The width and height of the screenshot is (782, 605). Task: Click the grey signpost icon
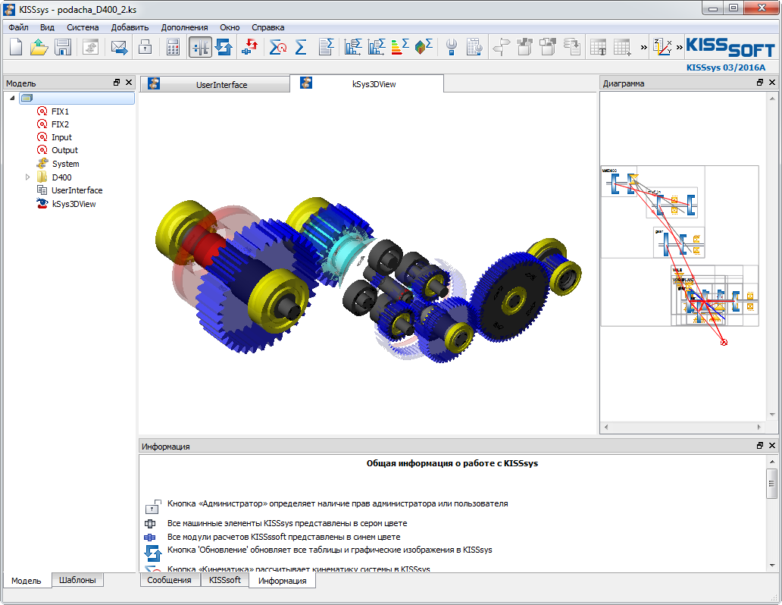click(x=501, y=48)
